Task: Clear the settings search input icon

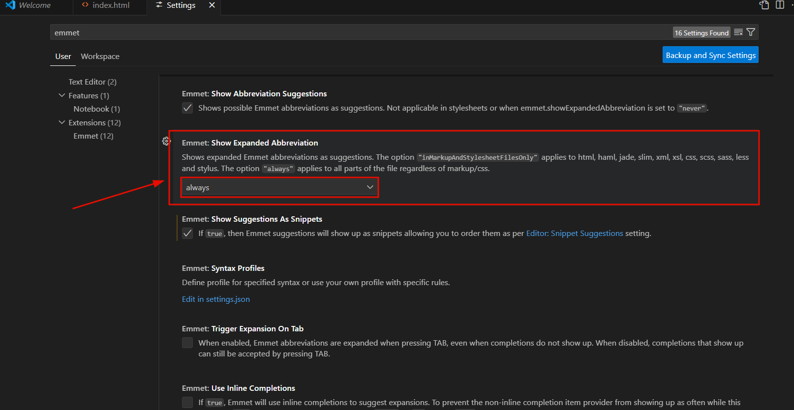Action: [x=738, y=32]
